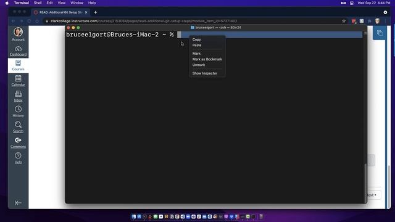The height and width of the screenshot is (222, 395).
Task: Select Mark as Bookmark menu entry
Action: pyautogui.click(x=207, y=59)
